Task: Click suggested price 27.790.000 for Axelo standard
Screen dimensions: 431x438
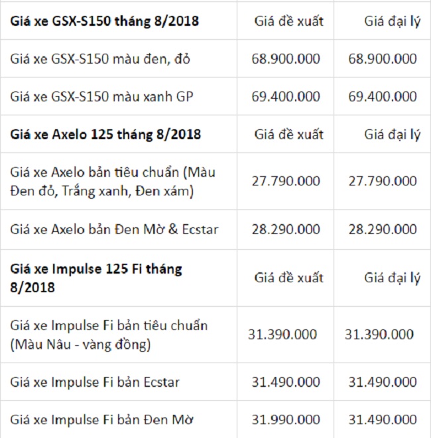Action: 286,181
